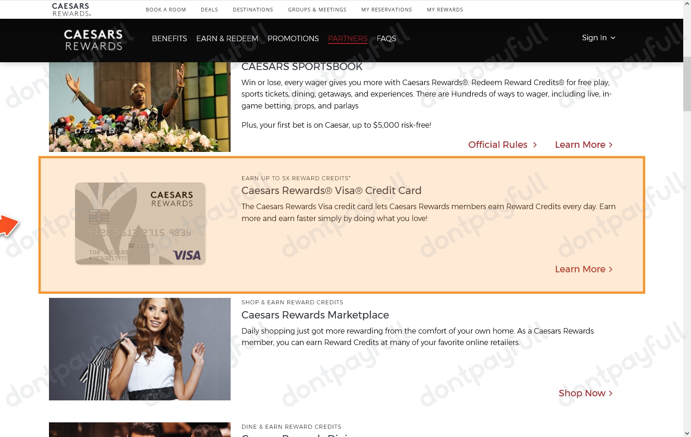Click the Caesars Rewards logo in black header
Viewport: 691px width, 437px height.
coord(93,40)
